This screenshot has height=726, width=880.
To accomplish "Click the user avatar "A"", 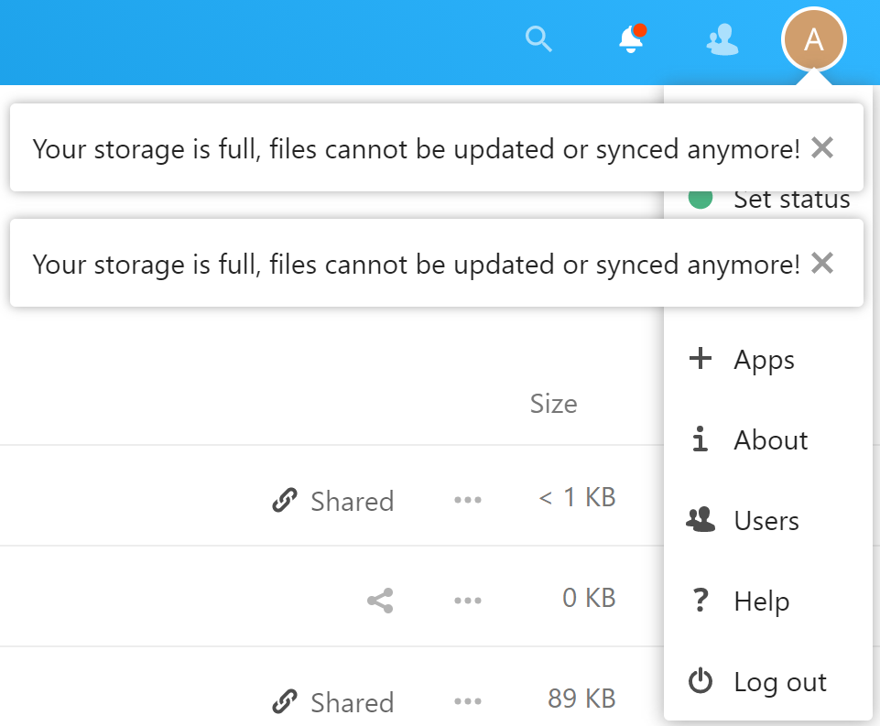I will [x=813, y=40].
